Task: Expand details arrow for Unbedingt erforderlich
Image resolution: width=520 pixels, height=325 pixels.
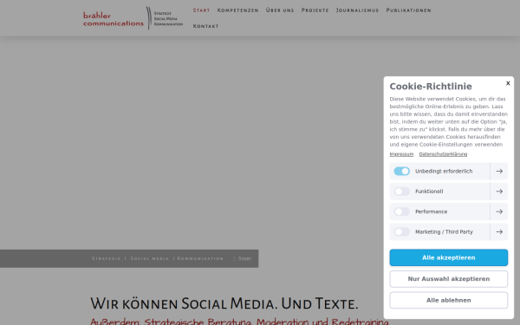Action: coord(499,171)
